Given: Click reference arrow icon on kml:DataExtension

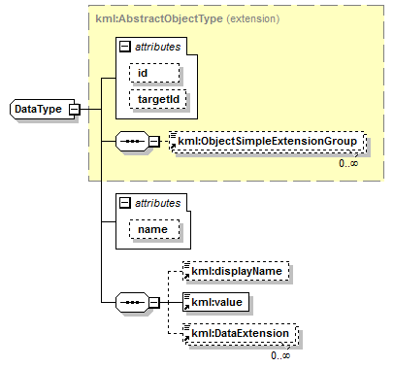Looking at the screenshot, I should [186, 339].
